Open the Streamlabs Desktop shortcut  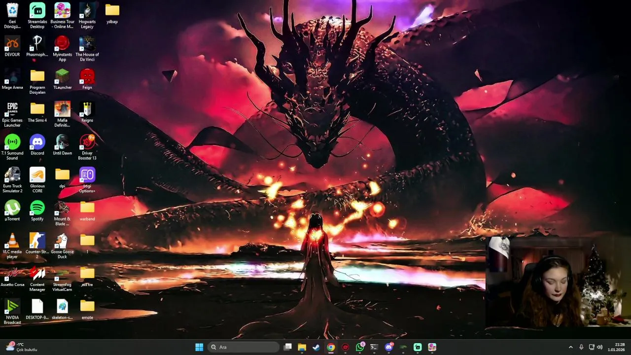point(37,15)
